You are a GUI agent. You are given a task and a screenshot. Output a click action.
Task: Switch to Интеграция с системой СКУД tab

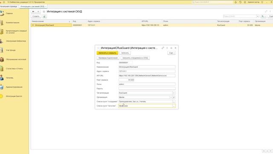coord(32,6)
